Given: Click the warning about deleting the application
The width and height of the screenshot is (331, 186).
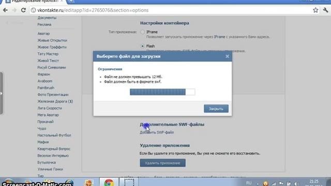Looking at the screenshot, I should click(200, 153).
